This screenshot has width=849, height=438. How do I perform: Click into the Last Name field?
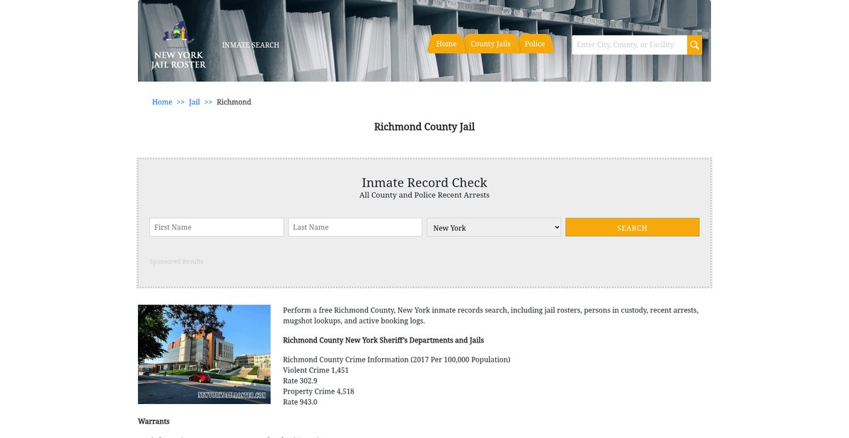click(x=355, y=227)
